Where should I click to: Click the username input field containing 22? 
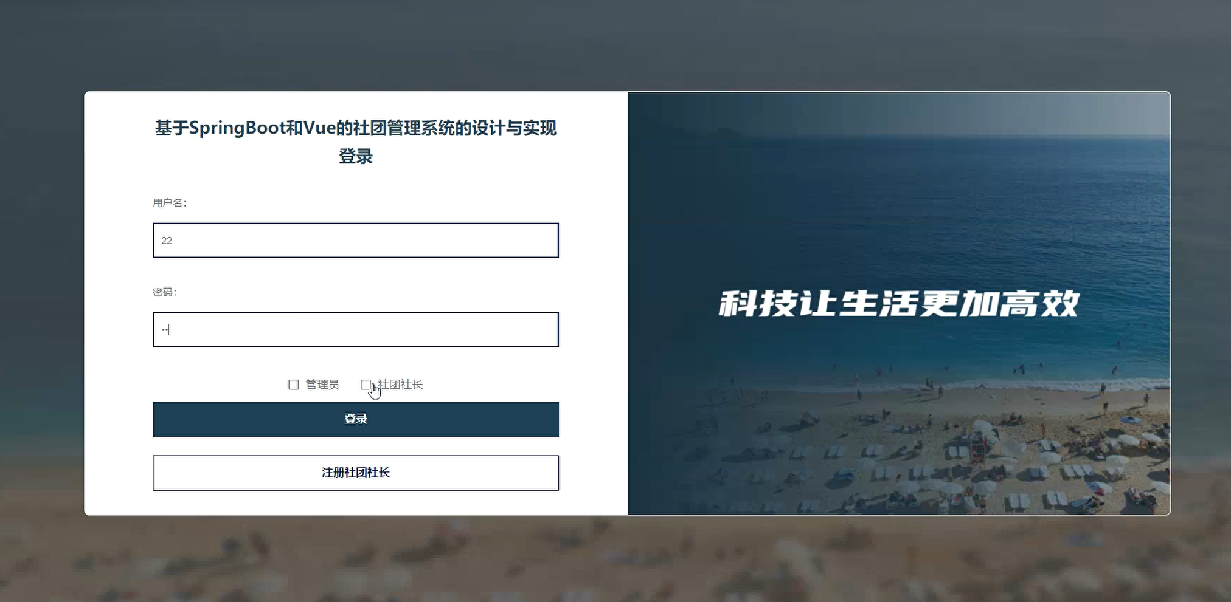point(355,241)
